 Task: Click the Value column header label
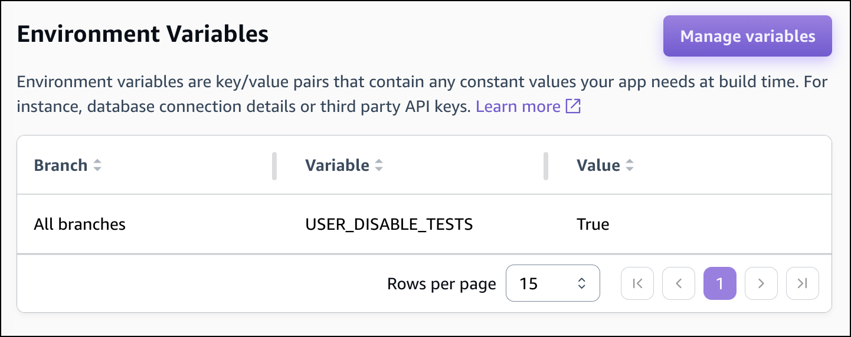(598, 166)
